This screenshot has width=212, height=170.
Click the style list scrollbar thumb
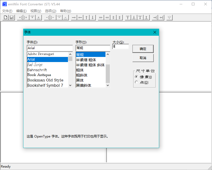[108, 74]
